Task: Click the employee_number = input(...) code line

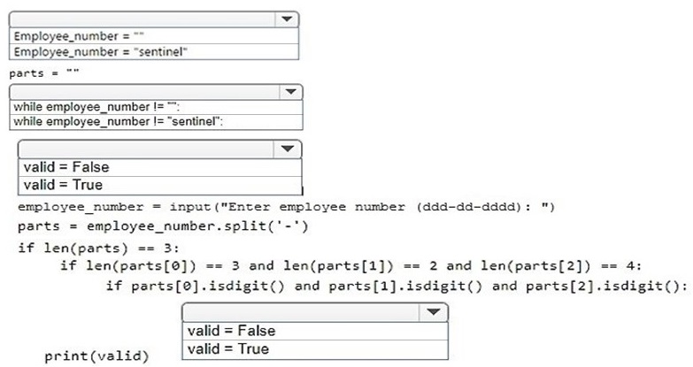Action: 285,208
